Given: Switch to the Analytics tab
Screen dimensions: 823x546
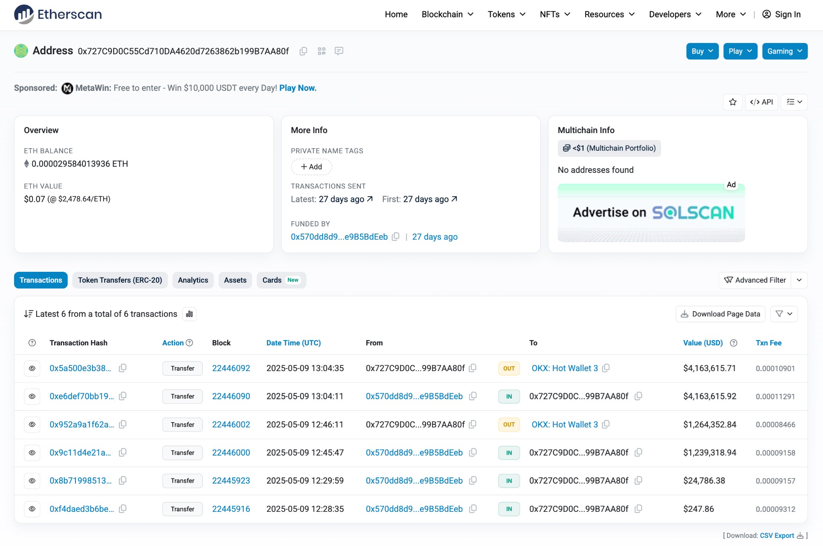Looking at the screenshot, I should click(193, 280).
